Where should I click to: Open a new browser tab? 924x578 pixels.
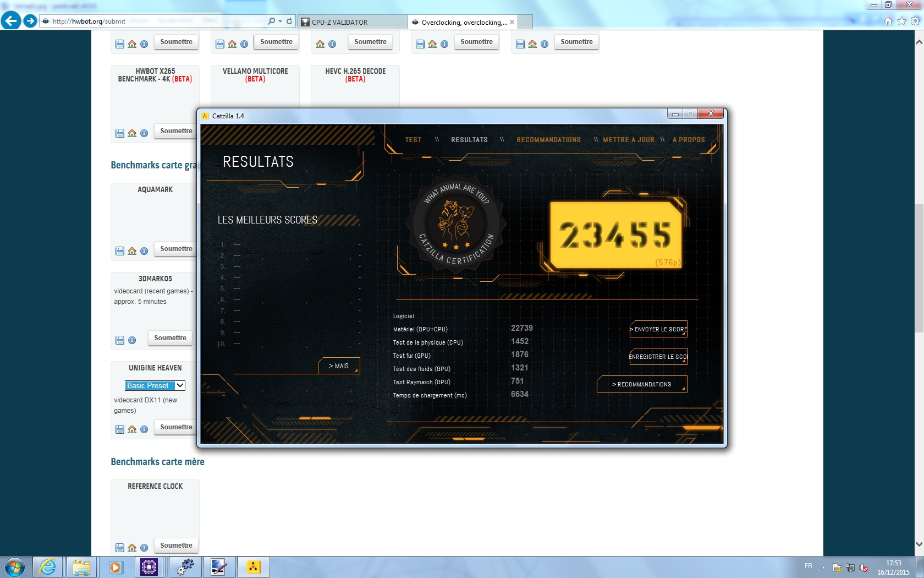pyautogui.click(x=525, y=22)
